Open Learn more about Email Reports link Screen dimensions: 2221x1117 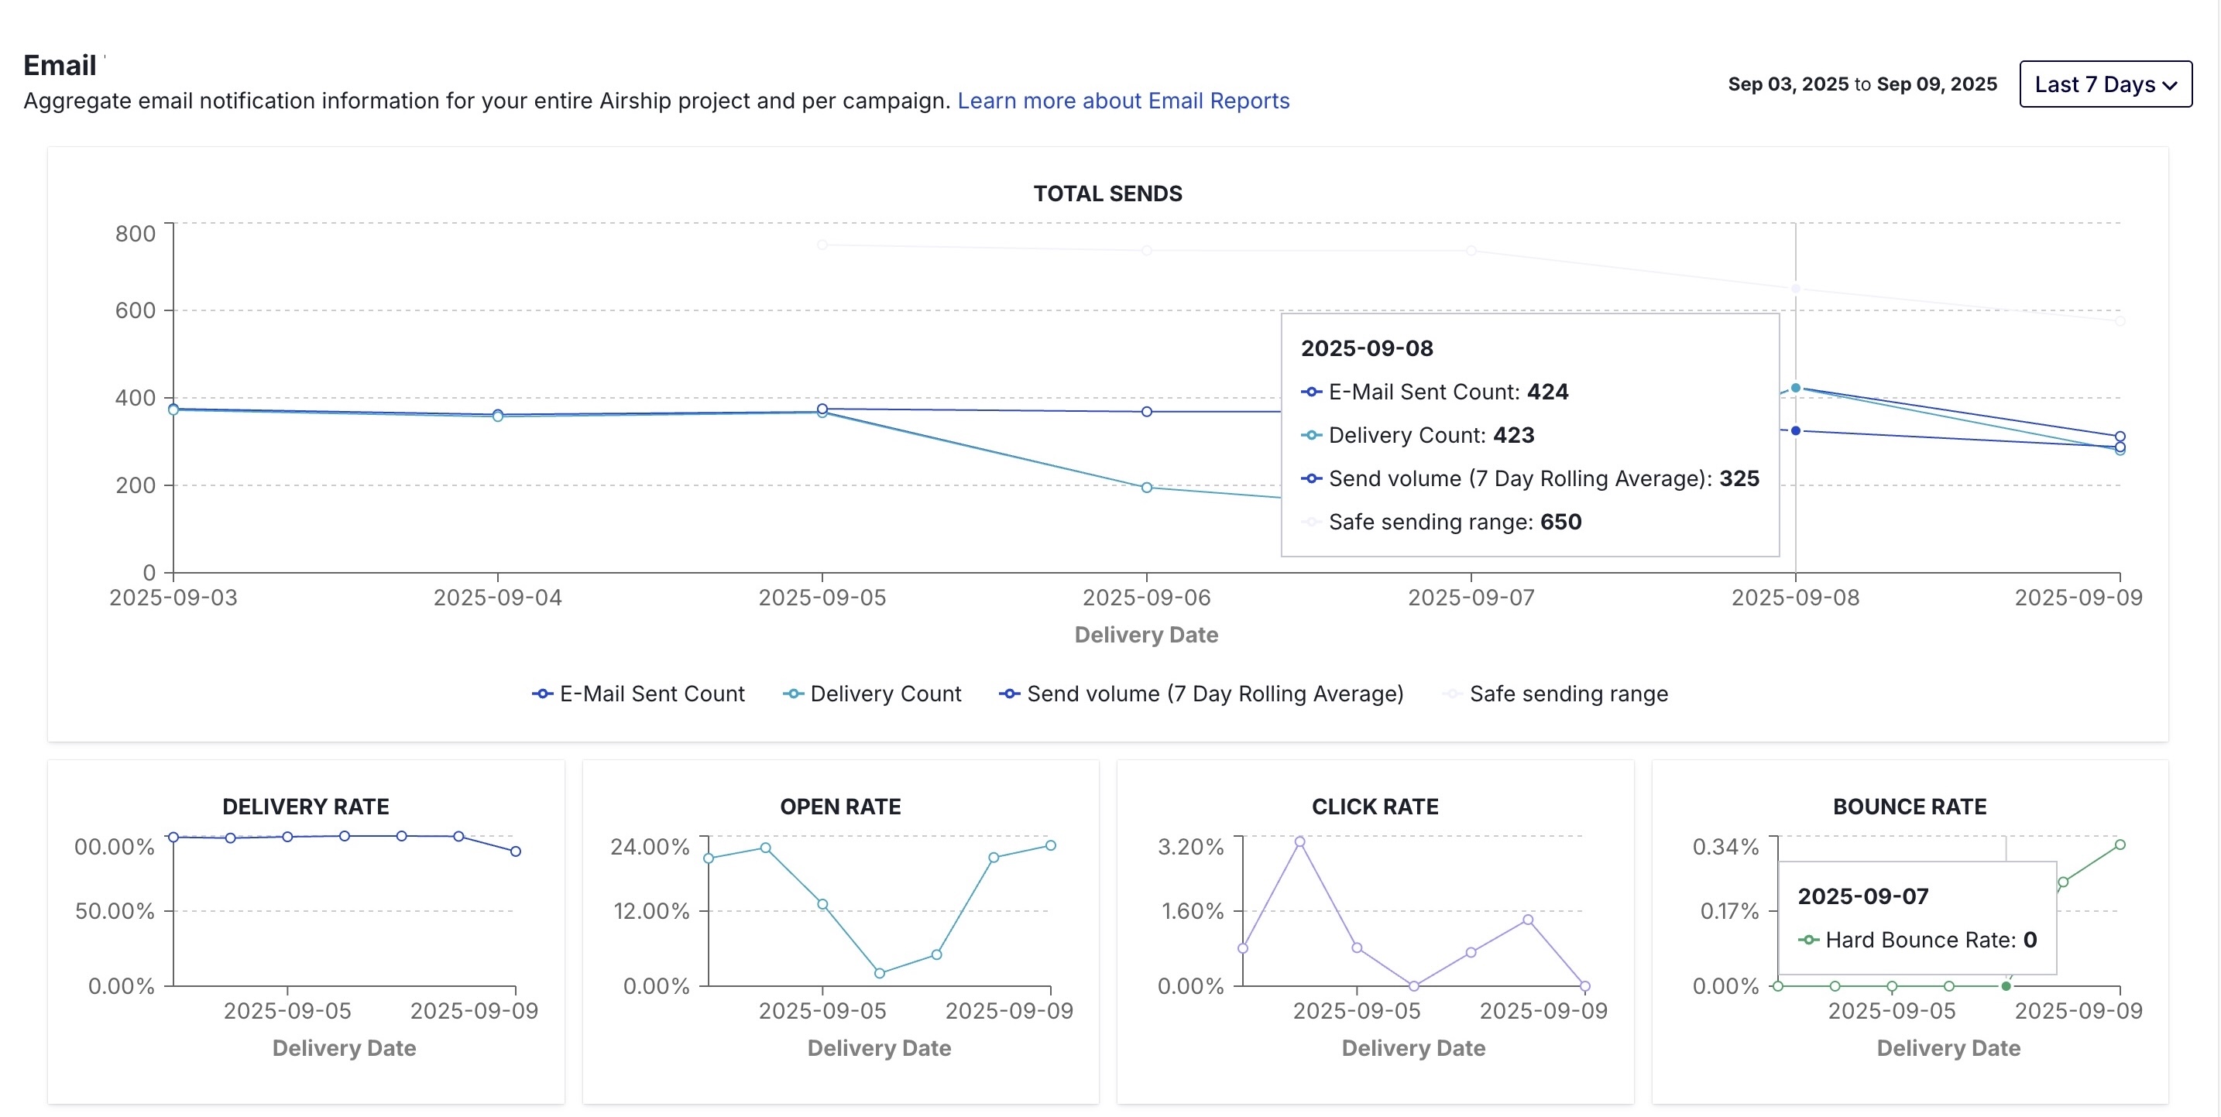coord(1123,101)
